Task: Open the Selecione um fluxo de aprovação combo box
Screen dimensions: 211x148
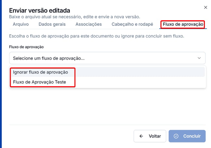Action: point(107,58)
